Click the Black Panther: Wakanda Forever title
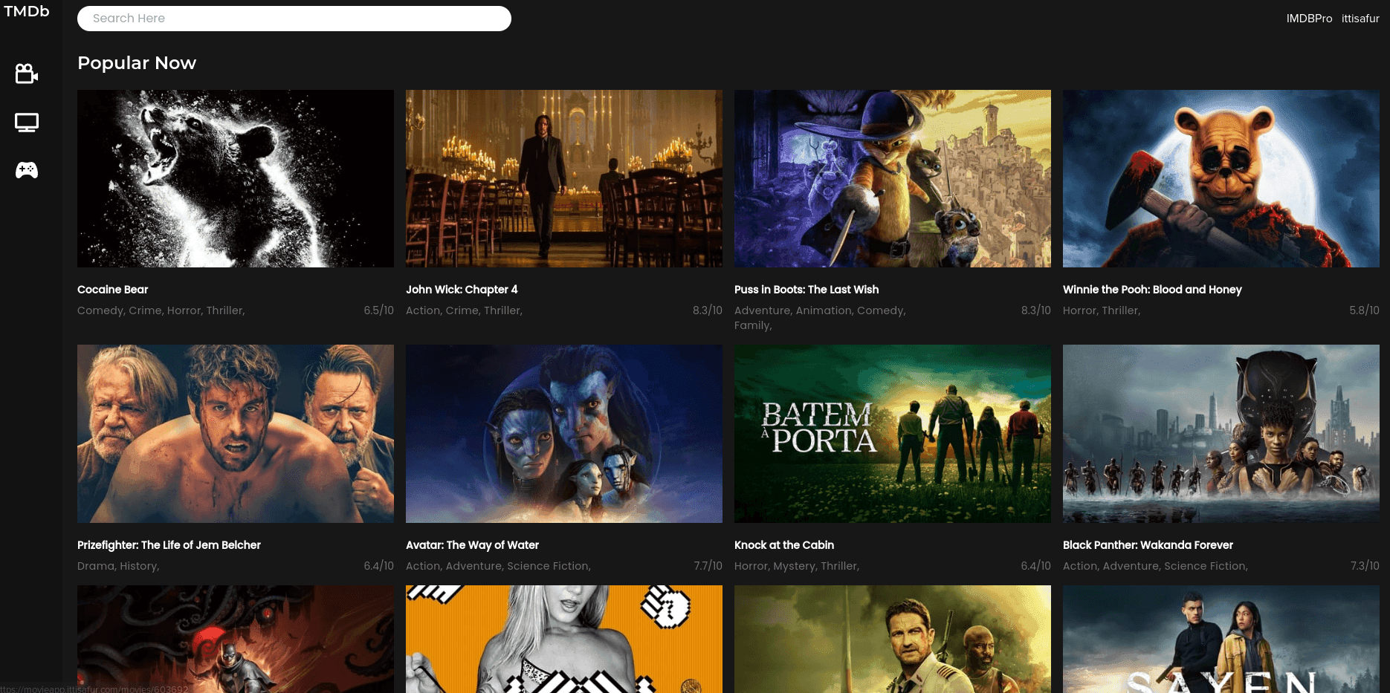 point(1148,545)
